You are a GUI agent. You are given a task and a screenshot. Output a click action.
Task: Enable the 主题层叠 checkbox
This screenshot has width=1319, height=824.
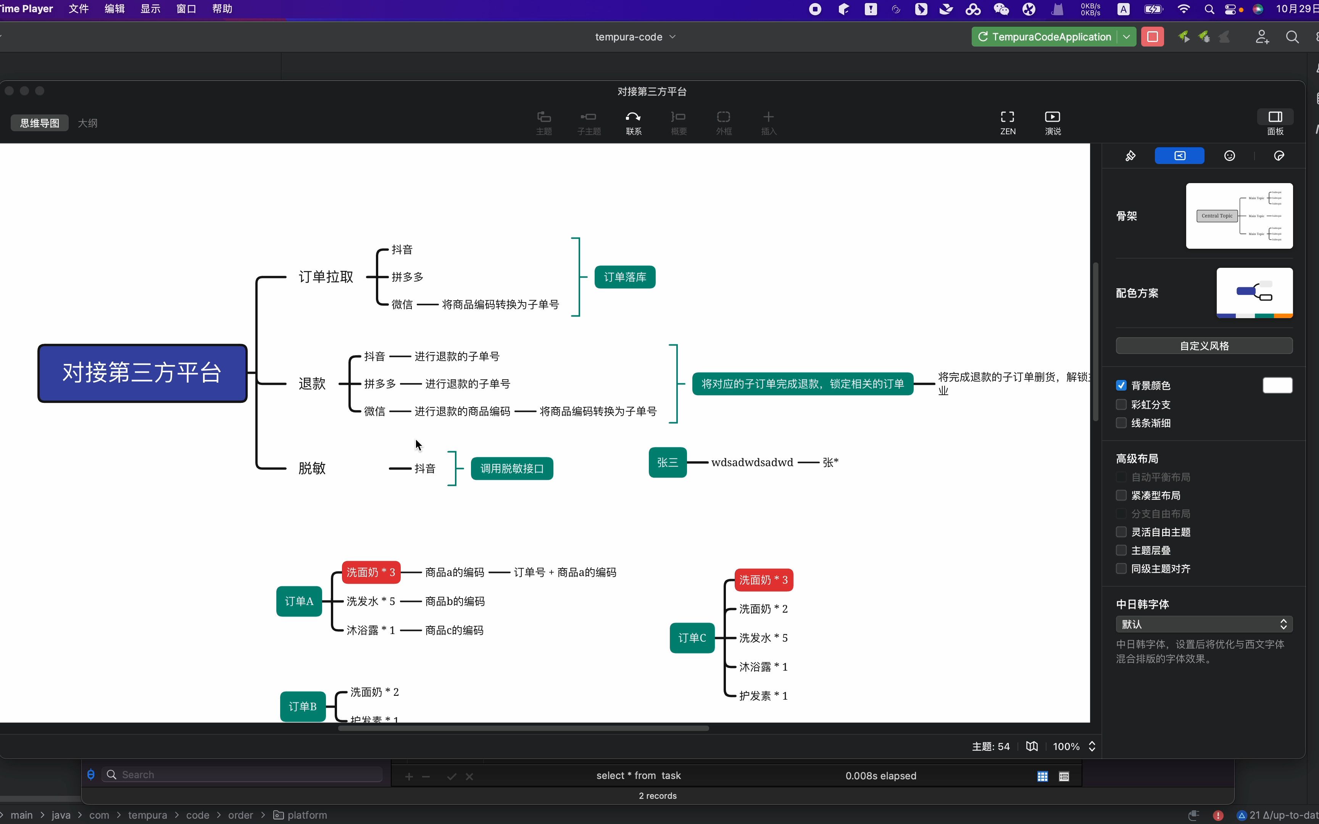1121,550
